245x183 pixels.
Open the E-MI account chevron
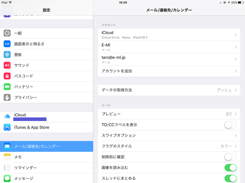(x=236, y=47)
